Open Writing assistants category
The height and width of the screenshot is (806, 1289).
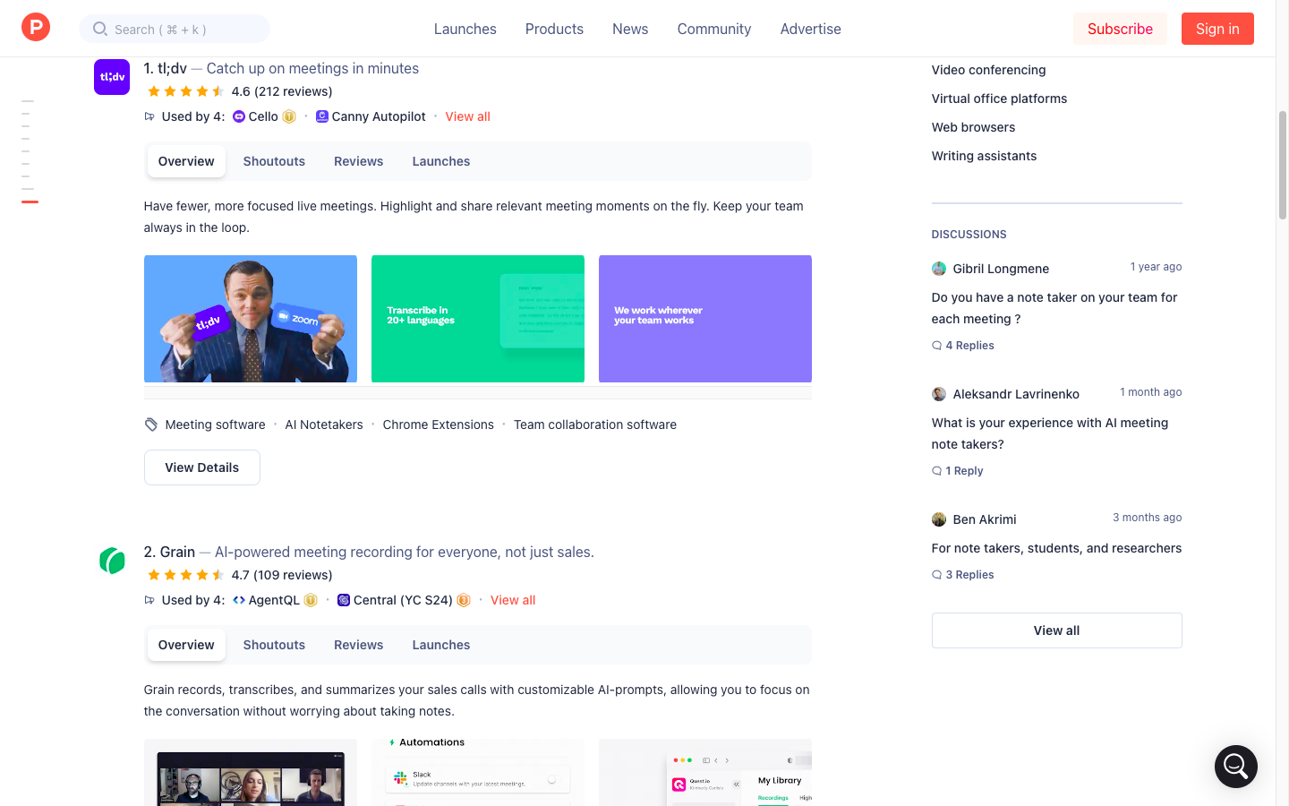tap(984, 156)
